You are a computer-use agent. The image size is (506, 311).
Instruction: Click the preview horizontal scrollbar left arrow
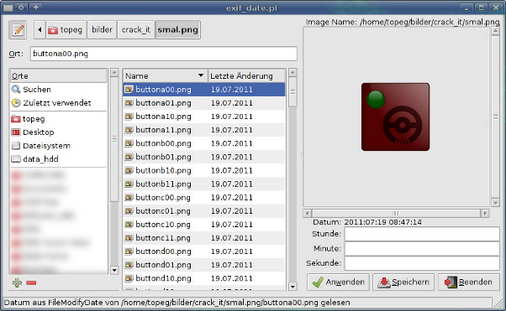308,213
